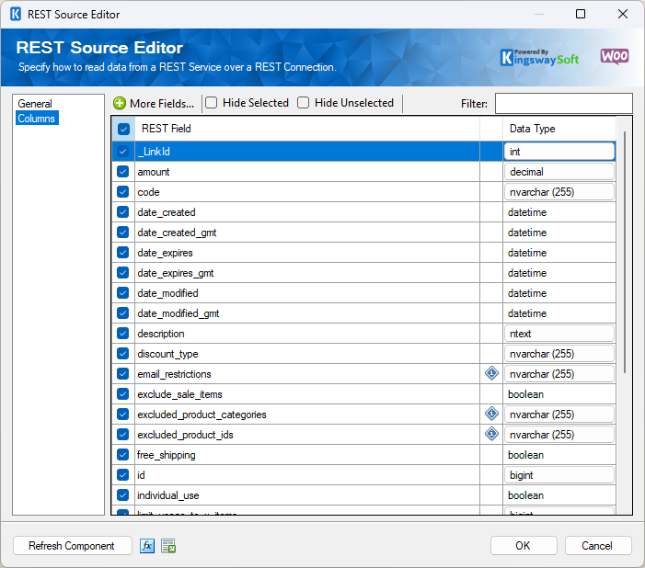The image size is (645, 568).
Task: Open the nvarchar data type dropdown for code
Action: (559, 191)
